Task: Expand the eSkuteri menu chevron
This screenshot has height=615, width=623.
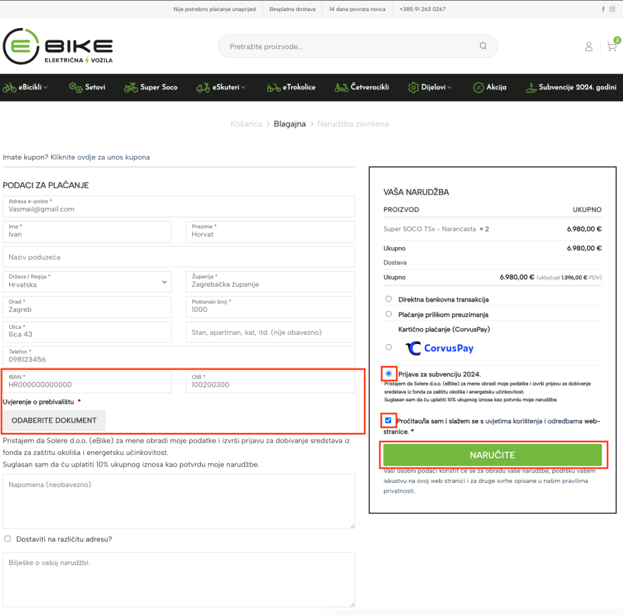Action: 243,88
